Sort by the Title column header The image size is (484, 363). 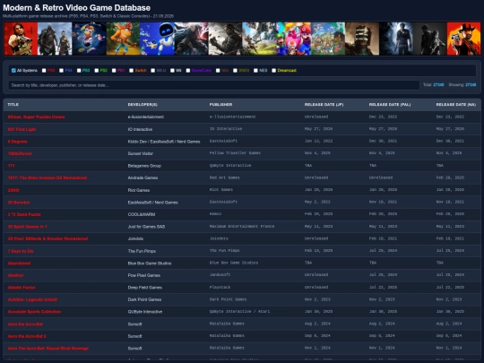[13, 105]
